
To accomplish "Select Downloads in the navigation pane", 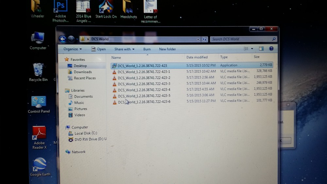I will [83, 72].
